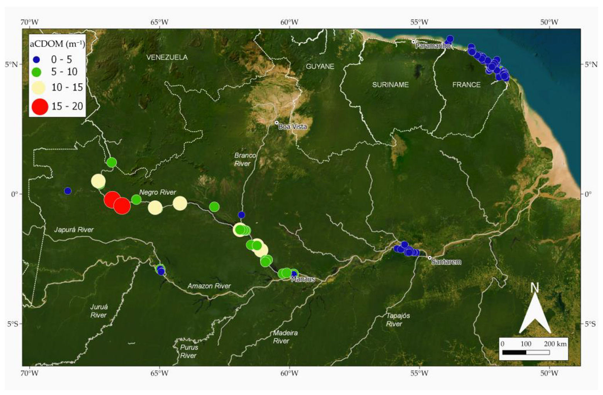Click the Tapajós River label
This screenshot has width=603, height=395.
[x=396, y=319]
